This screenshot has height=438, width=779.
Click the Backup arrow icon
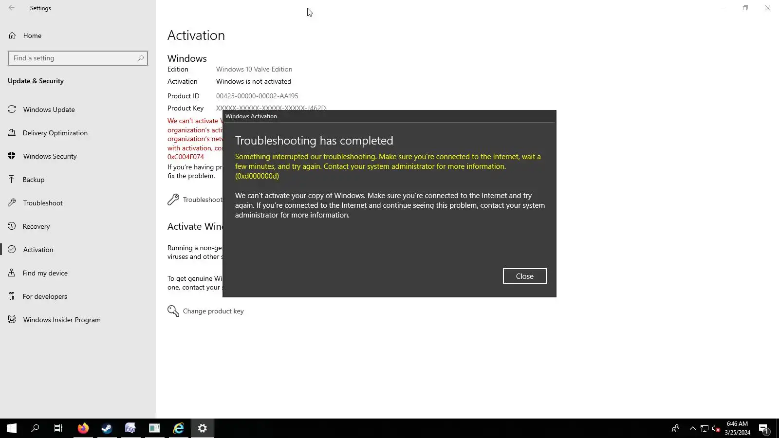(x=12, y=179)
